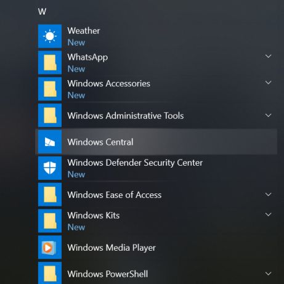Screen dimensions: 284x284
Task: Click the WhatsApp folder icon
Action: 50,63
